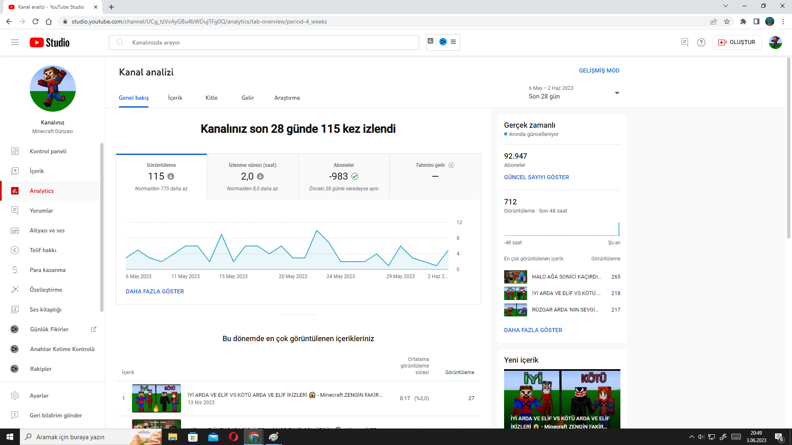The height and width of the screenshot is (445, 792).
Task: Click the Chrome address bar URL
Action: click(199, 21)
